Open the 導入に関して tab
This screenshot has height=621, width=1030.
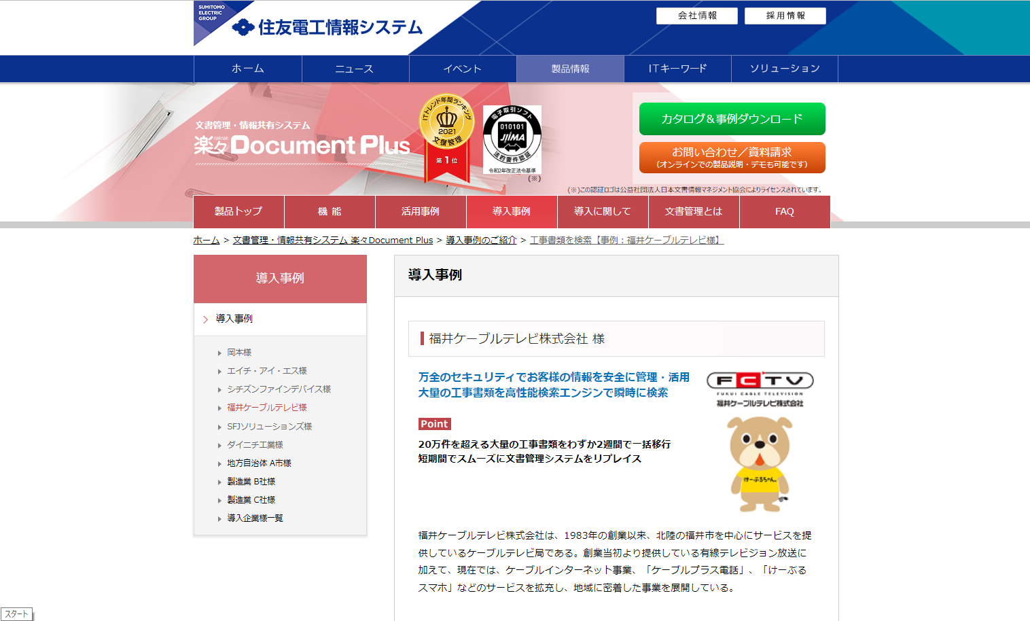602,211
